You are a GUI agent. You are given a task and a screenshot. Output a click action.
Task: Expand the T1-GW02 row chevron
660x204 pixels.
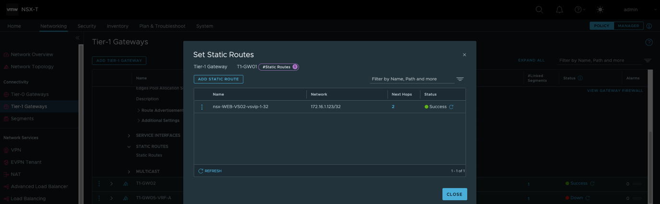tap(111, 183)
